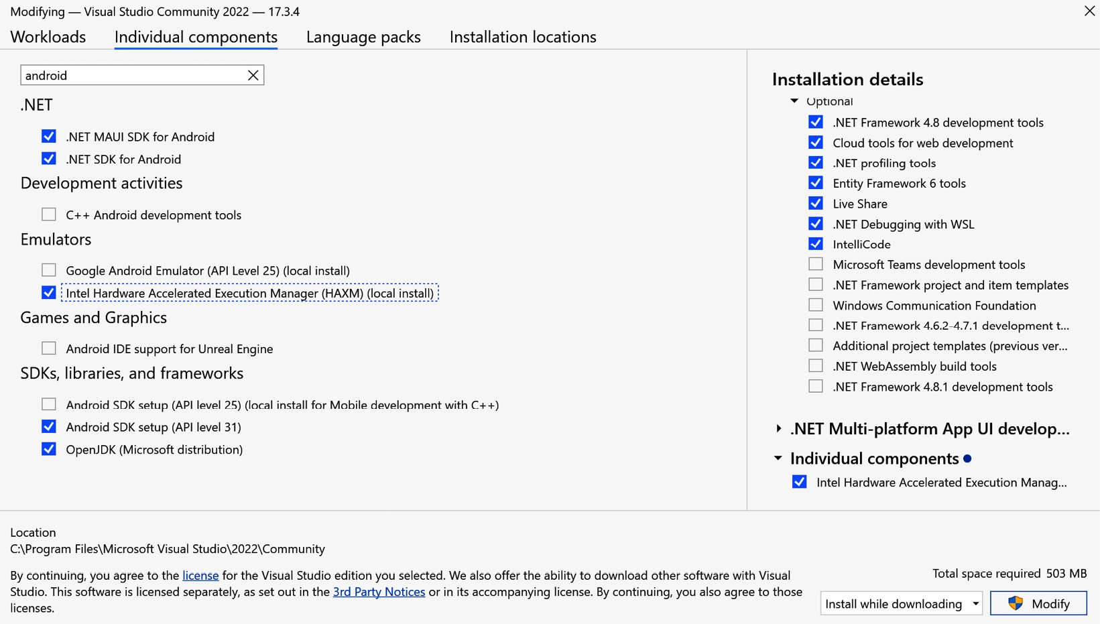
Task: Uncheck Entity Framework 6 tools
Action: coord(816,183)
